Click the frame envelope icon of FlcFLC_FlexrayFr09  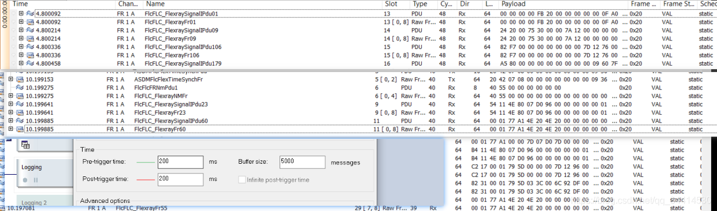point(30,38)
